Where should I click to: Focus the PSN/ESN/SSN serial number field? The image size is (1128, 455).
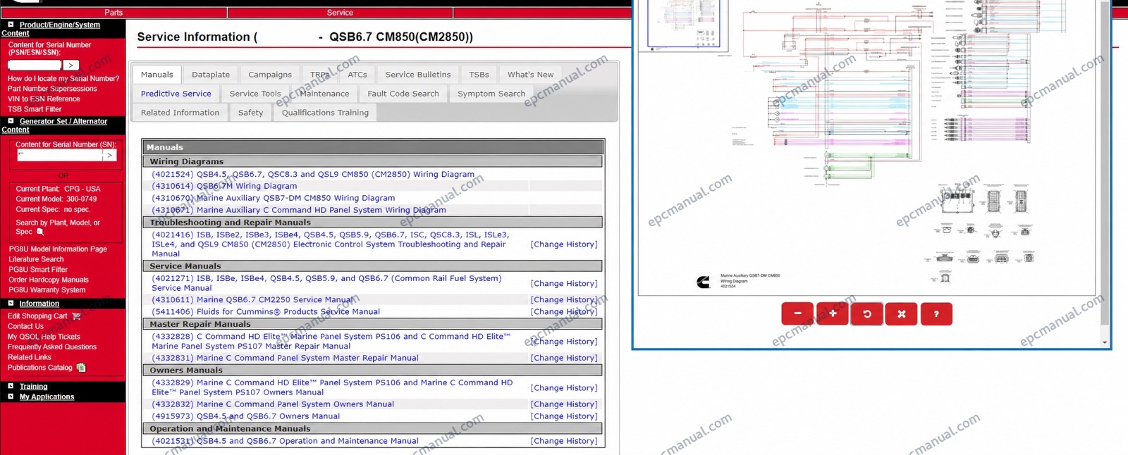coord(35,66)
